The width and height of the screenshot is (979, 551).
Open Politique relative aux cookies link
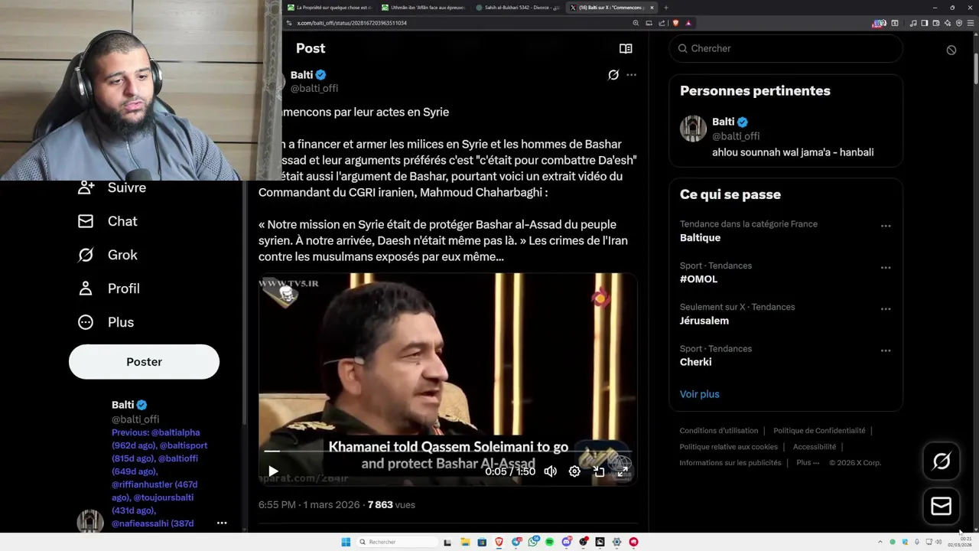click(728, 447)
